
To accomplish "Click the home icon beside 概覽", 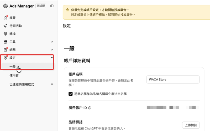I will pyautogui.click(x=5, y=18).
